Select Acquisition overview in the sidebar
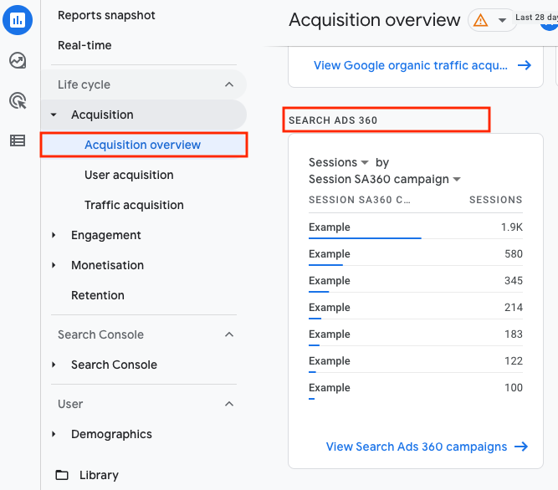558x490 pixels. click(144, 145)
